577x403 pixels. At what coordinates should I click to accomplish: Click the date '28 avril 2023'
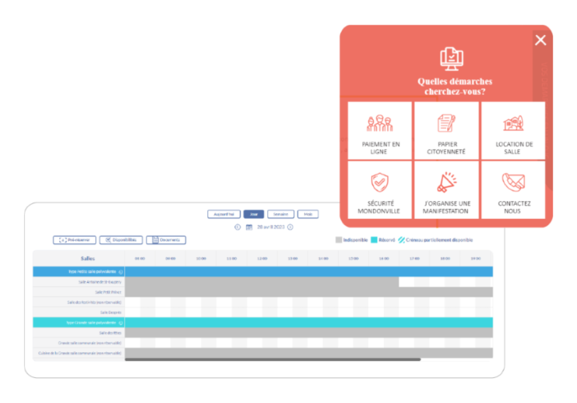(271, 227)
